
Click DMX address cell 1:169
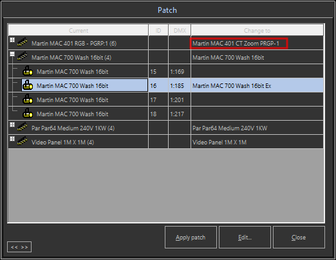180,71
